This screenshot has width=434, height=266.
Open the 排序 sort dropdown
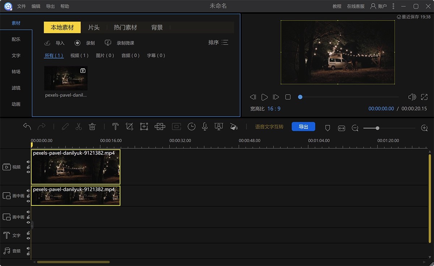pyautogui.click(x=218, y=43)
